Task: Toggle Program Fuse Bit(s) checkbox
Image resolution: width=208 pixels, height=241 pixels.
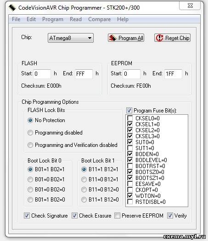Action: point(129,110)
